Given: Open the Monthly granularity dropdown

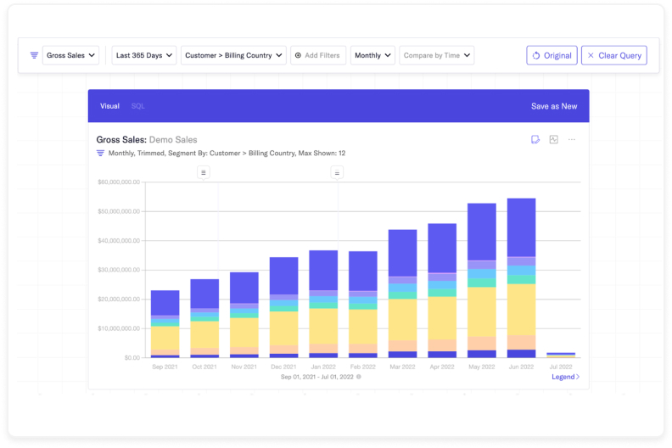Looking at the screenshot, I should pos(372,55).
